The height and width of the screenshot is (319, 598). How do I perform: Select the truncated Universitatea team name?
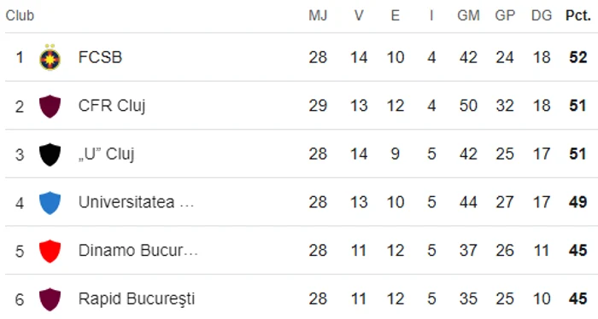[x=136, y=202]
